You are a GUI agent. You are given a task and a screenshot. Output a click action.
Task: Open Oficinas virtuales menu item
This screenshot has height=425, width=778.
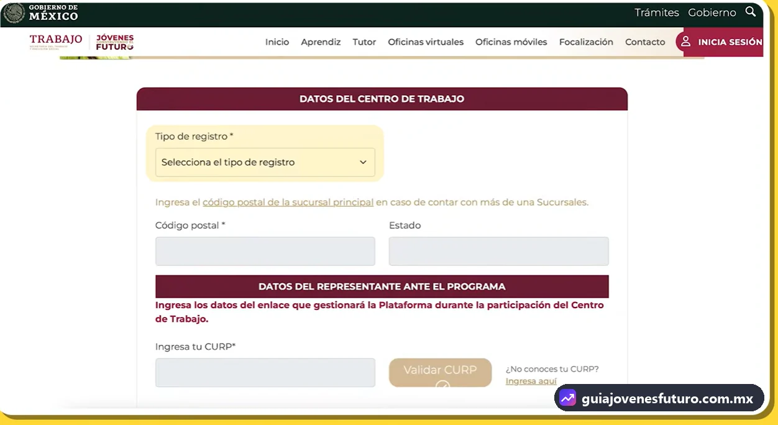pos(426,42)
